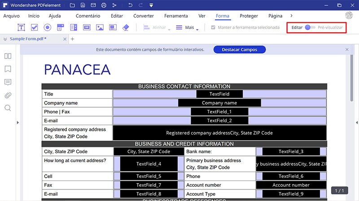The width and height of the screenshot is (359, 201).
Task: Show the attachments panel paperclip icon
Action: 8,95
